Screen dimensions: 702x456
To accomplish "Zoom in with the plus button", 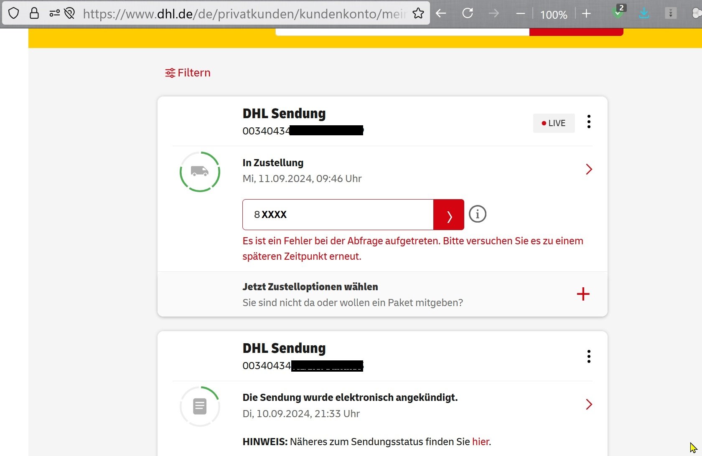I will pos(586,14).
